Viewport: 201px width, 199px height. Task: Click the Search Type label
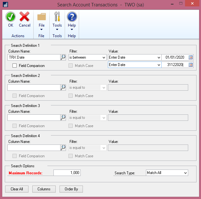point(125,173)
